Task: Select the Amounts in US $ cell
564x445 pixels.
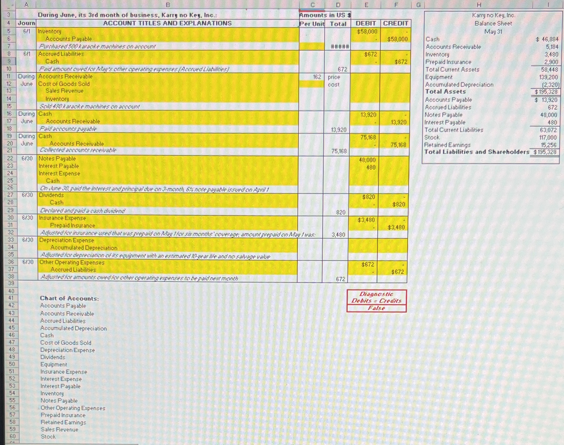Action: coord(325,15)
